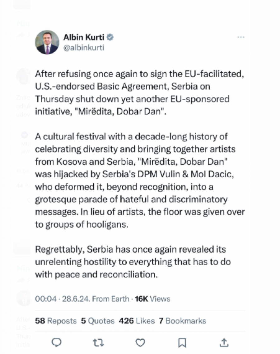This screenshot has width=280, height=354.
Task: Open sharing options via the share icon
Action: [x=224, y=342]
